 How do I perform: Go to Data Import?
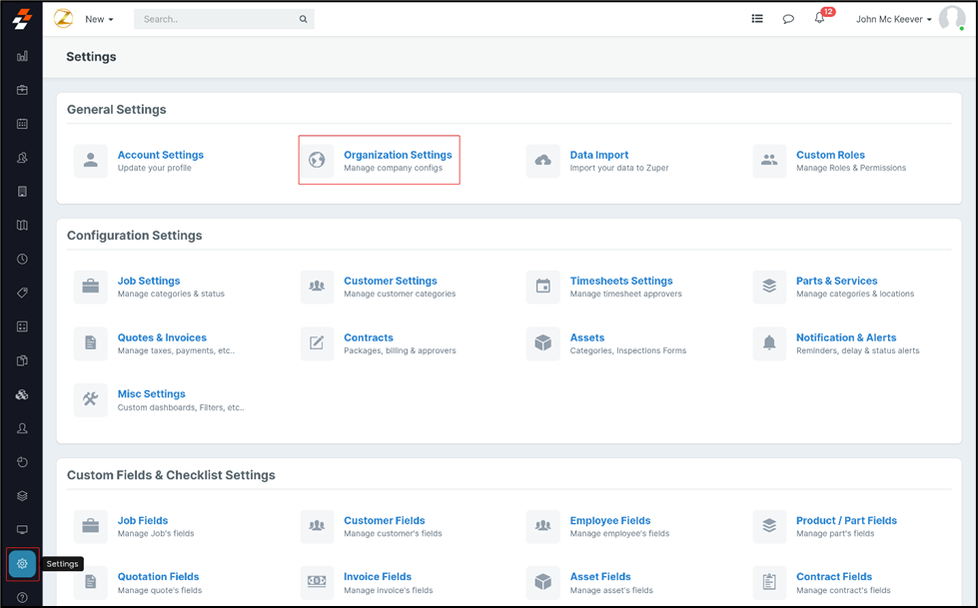598,156
